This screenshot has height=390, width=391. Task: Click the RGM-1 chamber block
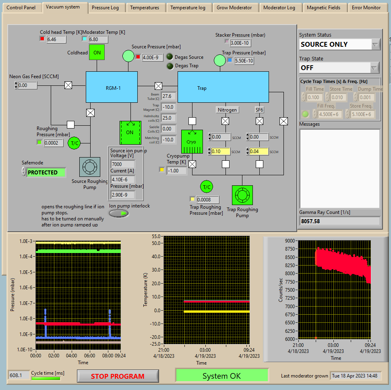(112, 87)
